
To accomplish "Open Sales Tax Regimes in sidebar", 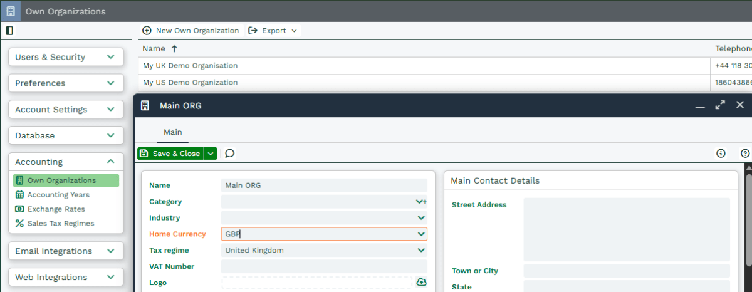I will click(60, 224).
